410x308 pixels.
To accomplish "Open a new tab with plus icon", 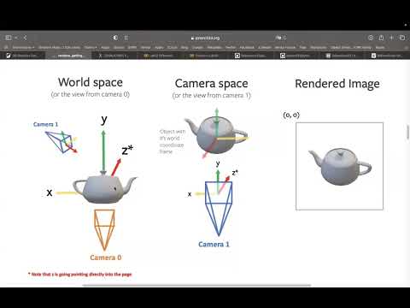I will coord(391,38).
